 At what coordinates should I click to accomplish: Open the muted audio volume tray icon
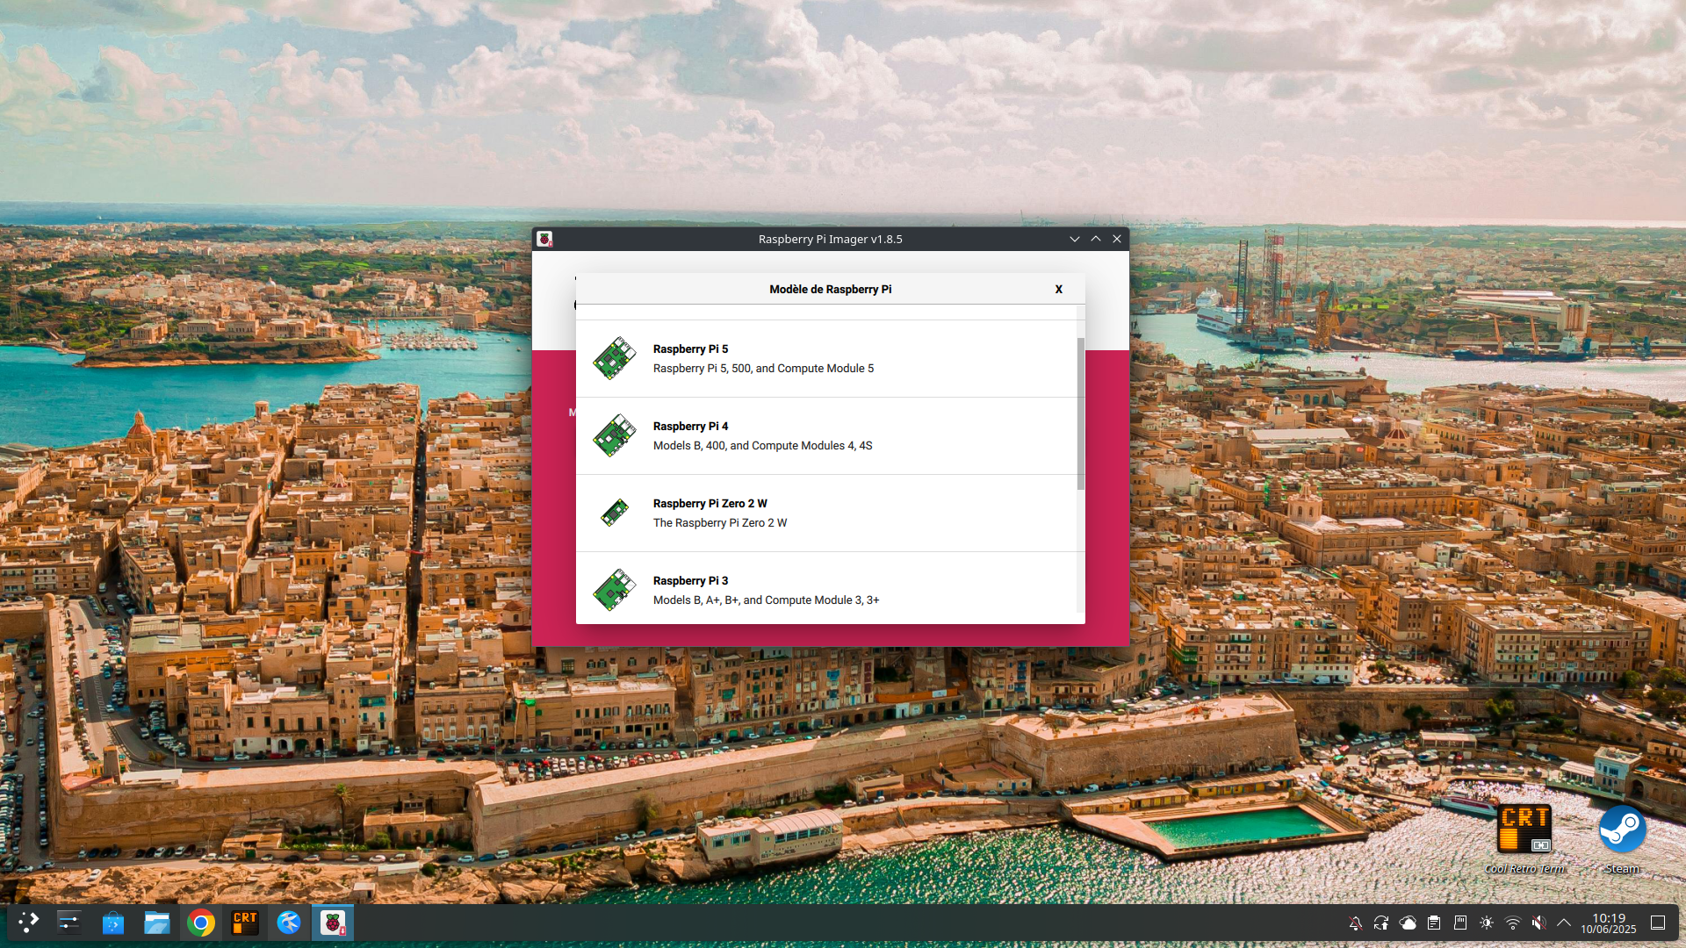pos(1538,923)
